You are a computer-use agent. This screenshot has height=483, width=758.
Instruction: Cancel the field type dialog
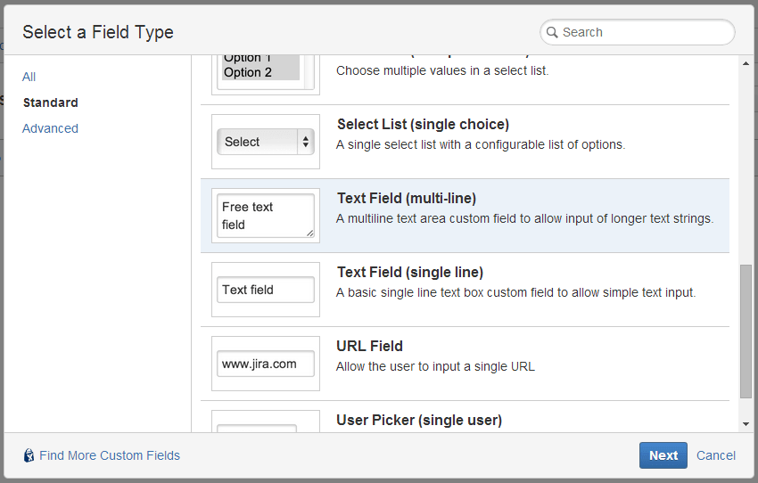point(716,455)
